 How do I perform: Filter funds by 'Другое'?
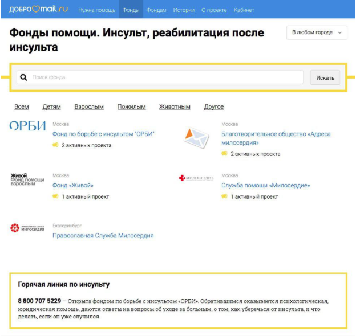(x=214, y=106)
